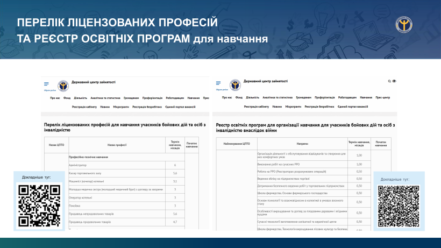Viewport: 441px width, 248px height.
Task: Click 'Державний центр зайнятості' title in left screenshot
Action: coord(94,82)
